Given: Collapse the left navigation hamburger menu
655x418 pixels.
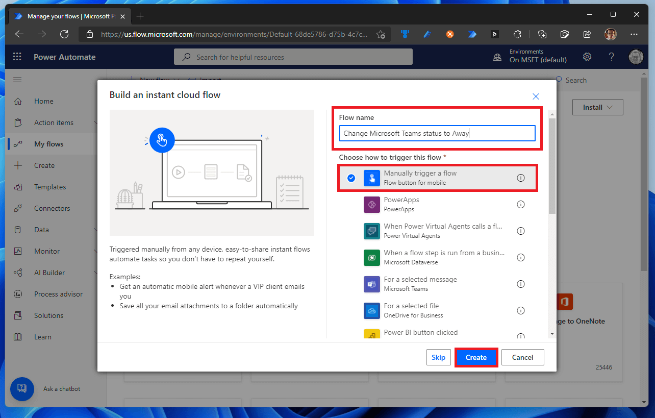Looking at the screenshot, I should tap(17, 80).
